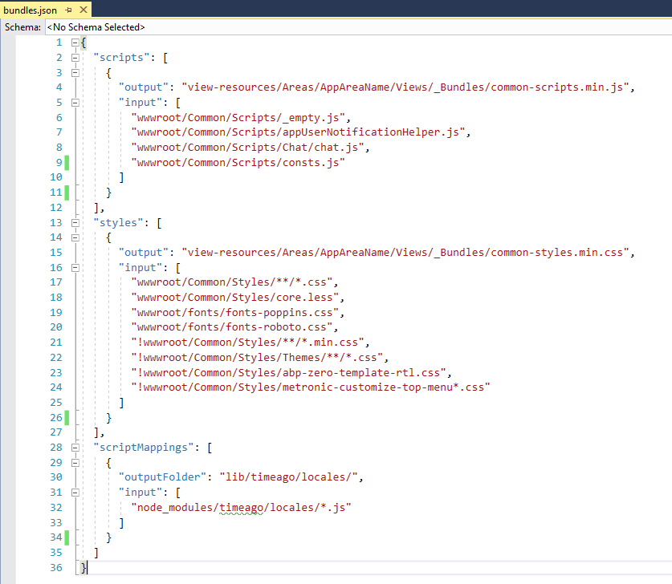Collapse the root JSON object on line 1
672x584 pixels.
point(75,42)
